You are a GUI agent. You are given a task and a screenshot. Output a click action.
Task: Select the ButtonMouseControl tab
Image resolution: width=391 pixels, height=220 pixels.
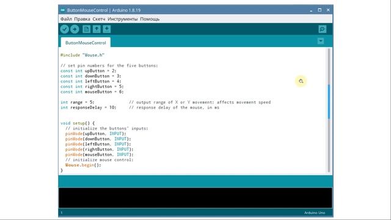[x=86, y=43]
